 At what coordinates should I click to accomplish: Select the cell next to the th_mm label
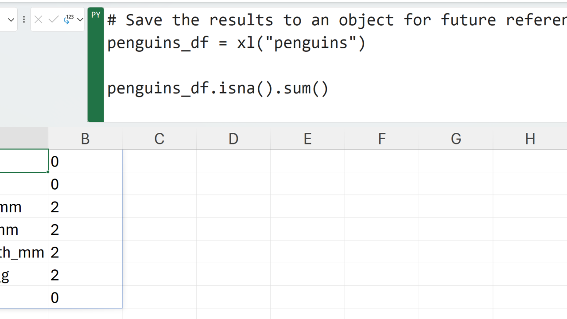point(85,252)
